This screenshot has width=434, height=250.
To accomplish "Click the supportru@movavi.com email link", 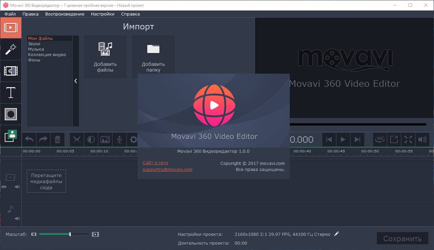I will pos(167,170).
